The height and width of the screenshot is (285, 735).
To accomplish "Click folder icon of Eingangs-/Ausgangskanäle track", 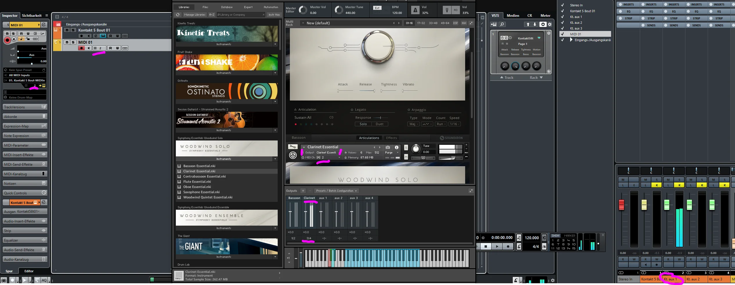I will pyautogui.click(x=58, y=24).
